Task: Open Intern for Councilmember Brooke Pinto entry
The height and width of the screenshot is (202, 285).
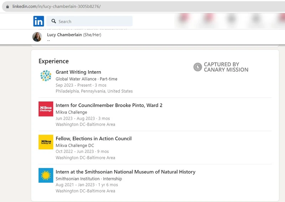Action: click(109, 105)
